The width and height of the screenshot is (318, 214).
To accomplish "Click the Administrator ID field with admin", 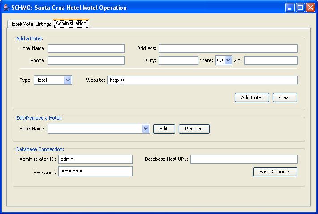I will tap(95, 159).
